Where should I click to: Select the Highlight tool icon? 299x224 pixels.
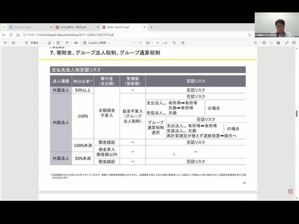(14, 43)
